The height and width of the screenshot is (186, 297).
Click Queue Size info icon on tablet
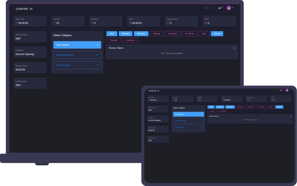tap(248, 100)
